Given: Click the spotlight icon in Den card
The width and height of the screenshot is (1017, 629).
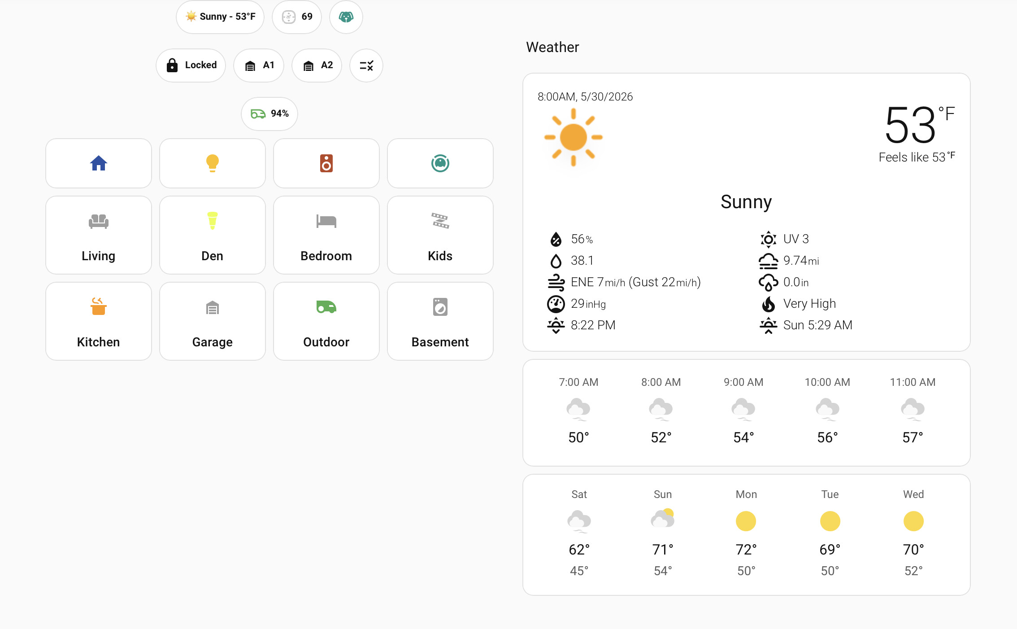Looking at the screenshot, I should tap(213, 220).
